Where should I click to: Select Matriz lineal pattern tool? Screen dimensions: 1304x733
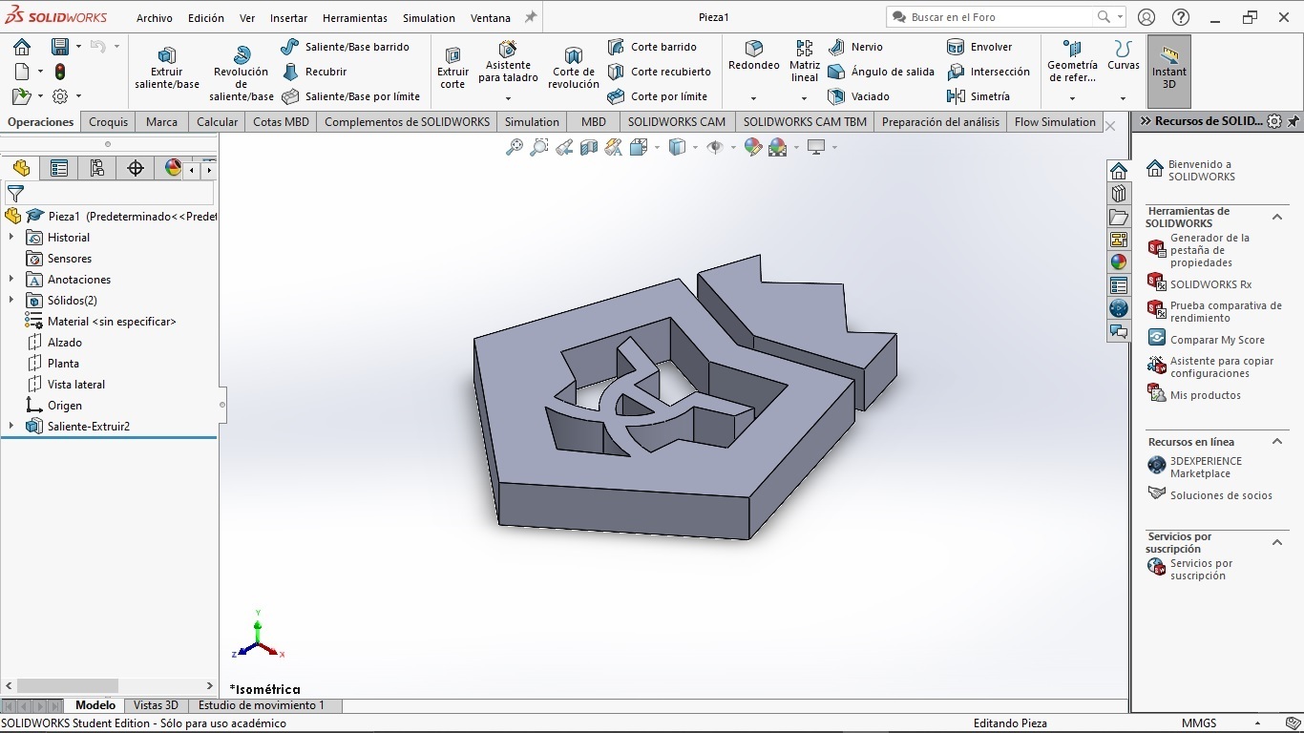click(805, 62)
